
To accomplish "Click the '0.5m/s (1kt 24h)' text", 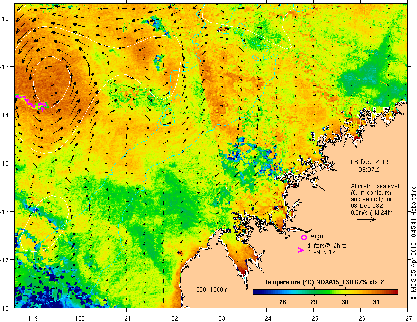I will (x=372, y=213).
